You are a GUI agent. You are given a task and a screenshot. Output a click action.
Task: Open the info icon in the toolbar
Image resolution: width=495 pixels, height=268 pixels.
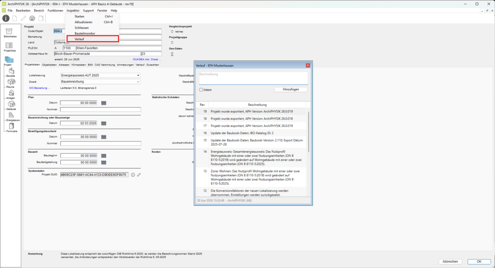point(6,18)
